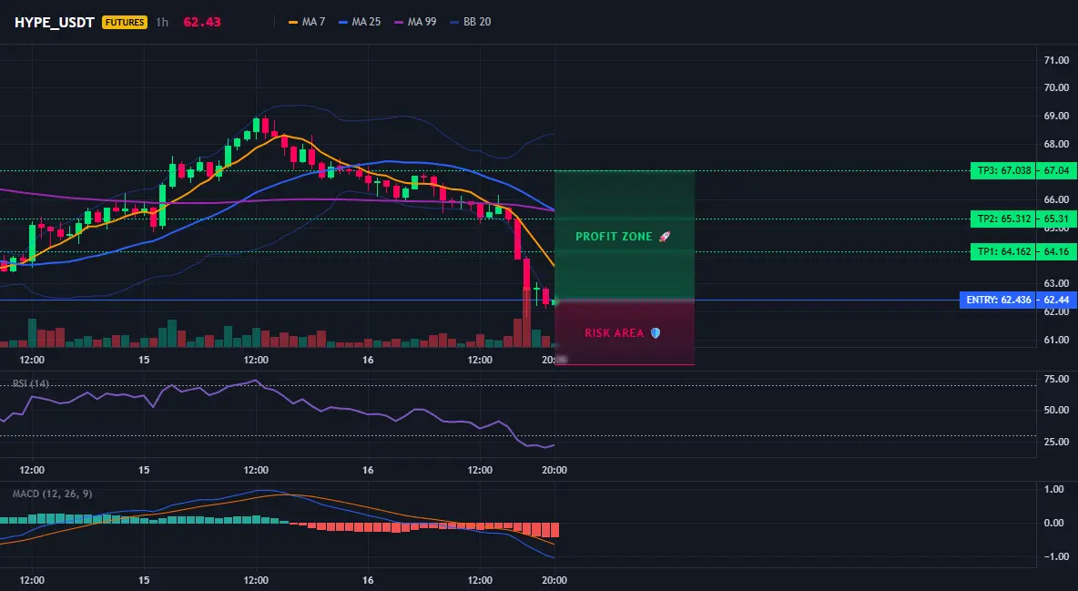Click the RISK AREA label
Screen dimensions: 1078x591
pyautogui.click(x=614, y=333)
